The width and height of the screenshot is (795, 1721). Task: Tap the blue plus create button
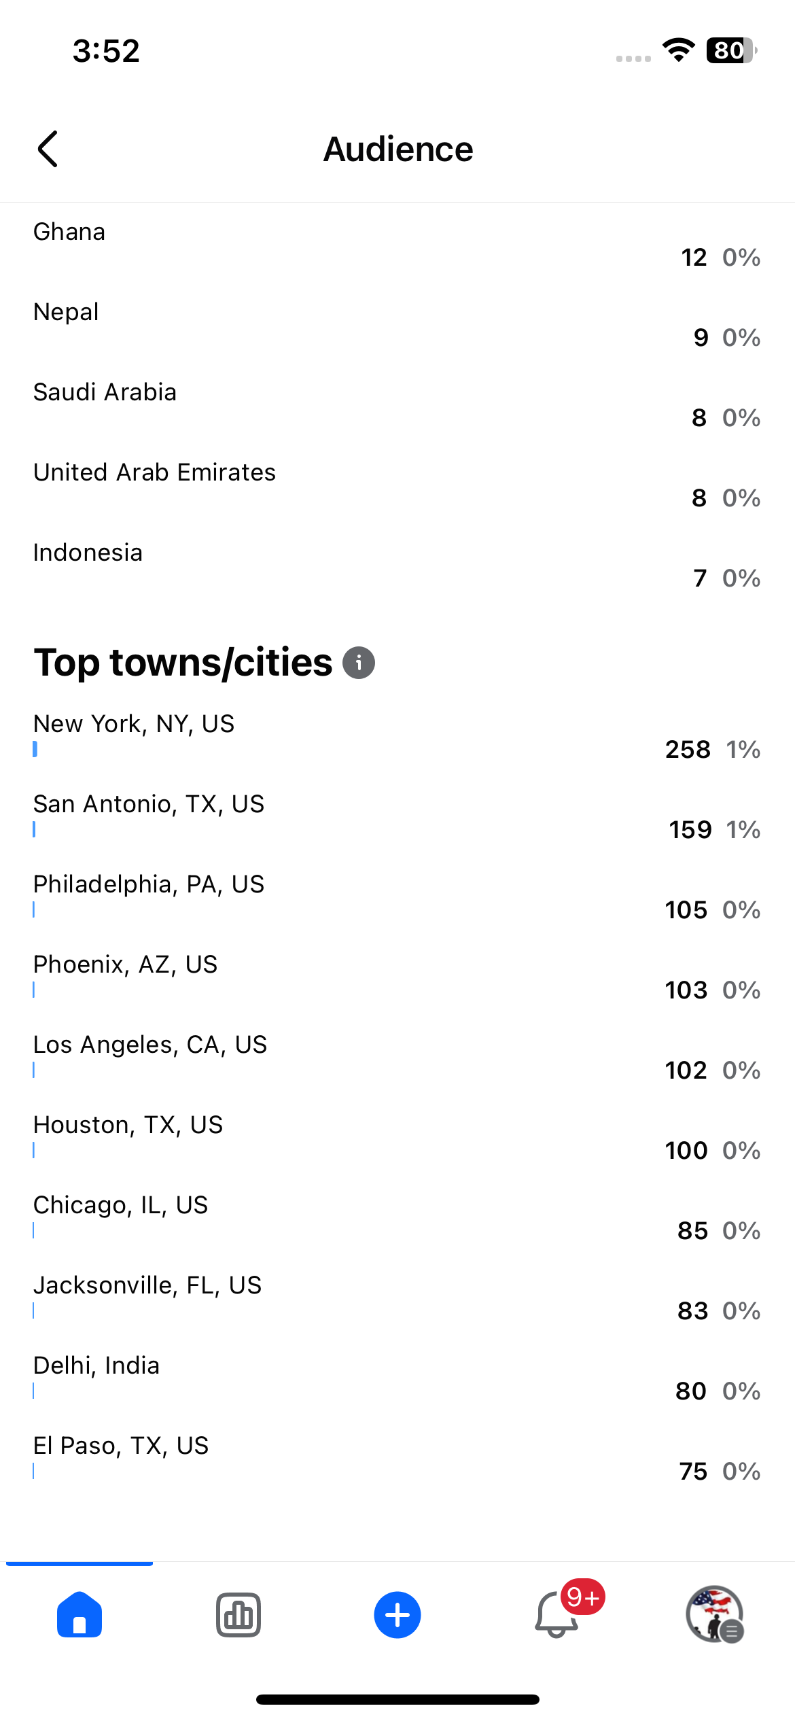pyautogui.click(x=397, y=1615)
